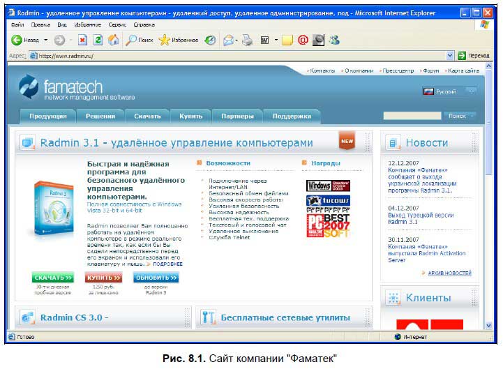This screenshot has width=503, height=369.
Task: Open the Русский language dropdown
Action: pos(472,91)
